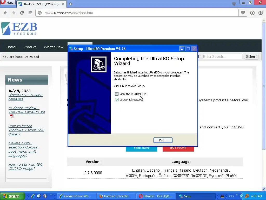This screenshot has width=266, height=200.
Task: Open the Speed Dial grid icon
Action: coord(30,13)
